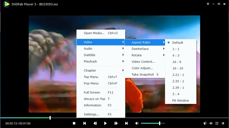Click the volume slider handle
Image resolution: width=229 pixels, height=128 pixels.
tap(160, 123)
